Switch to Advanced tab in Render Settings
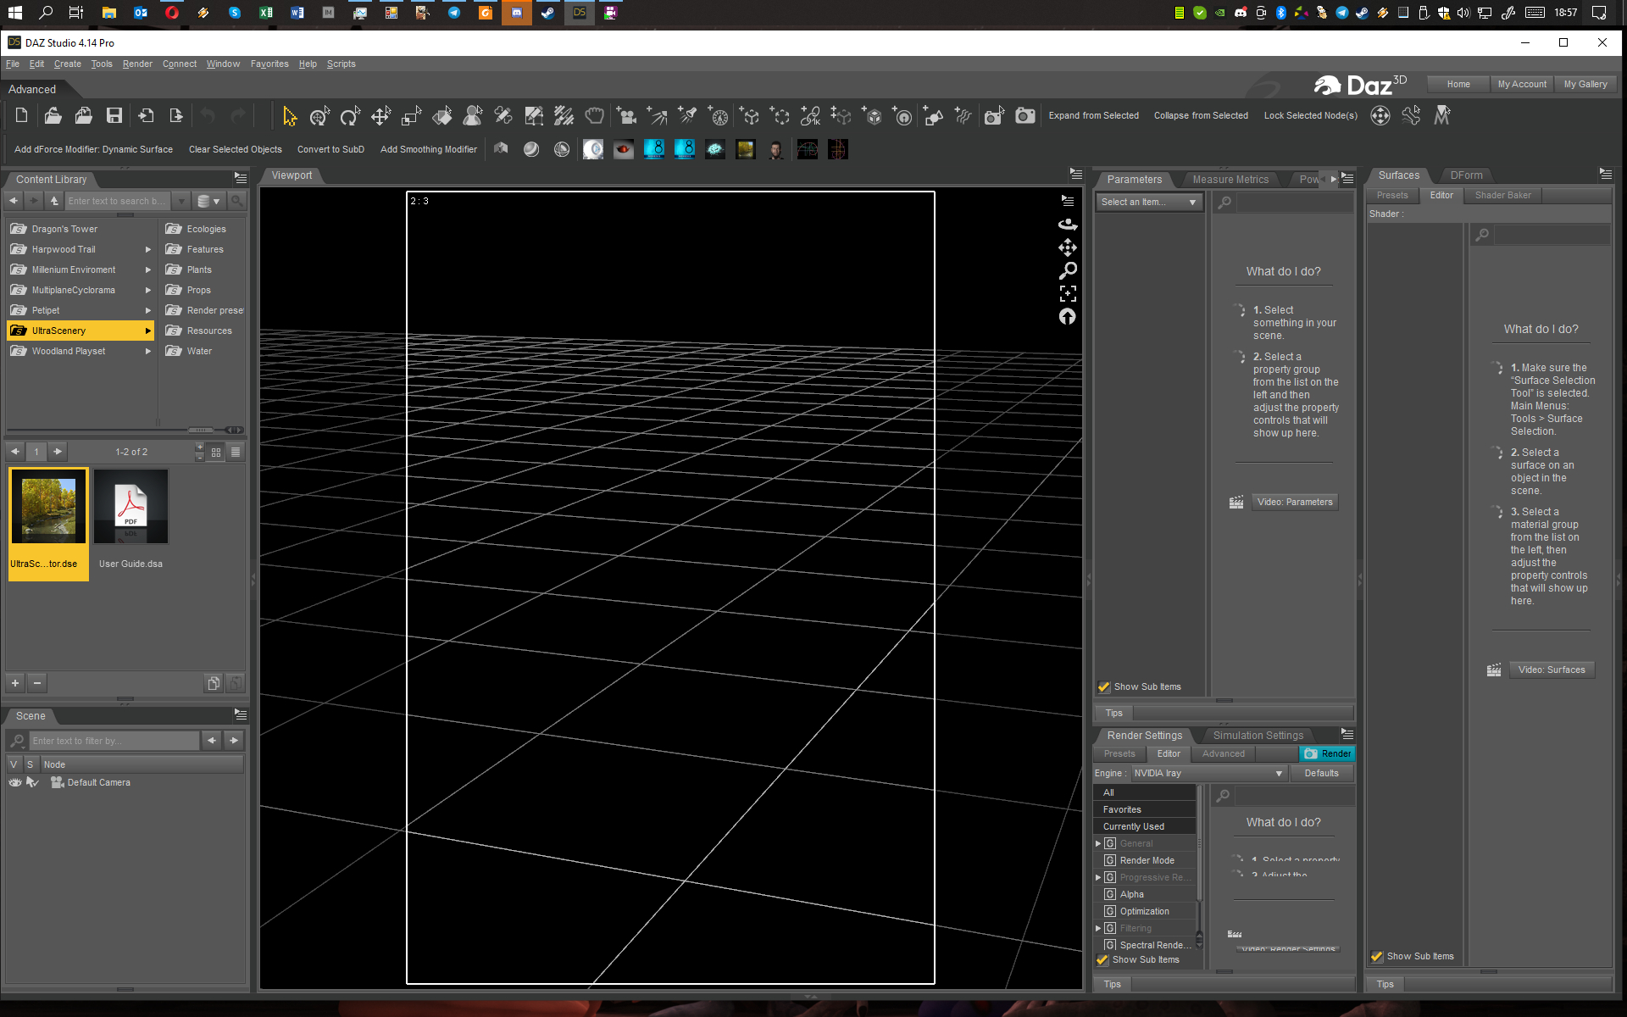The image size is (1627, 1017). tap(1224, 753)
